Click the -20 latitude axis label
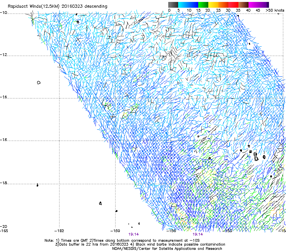Screen dimensions: 286x251 click(3, 226)
